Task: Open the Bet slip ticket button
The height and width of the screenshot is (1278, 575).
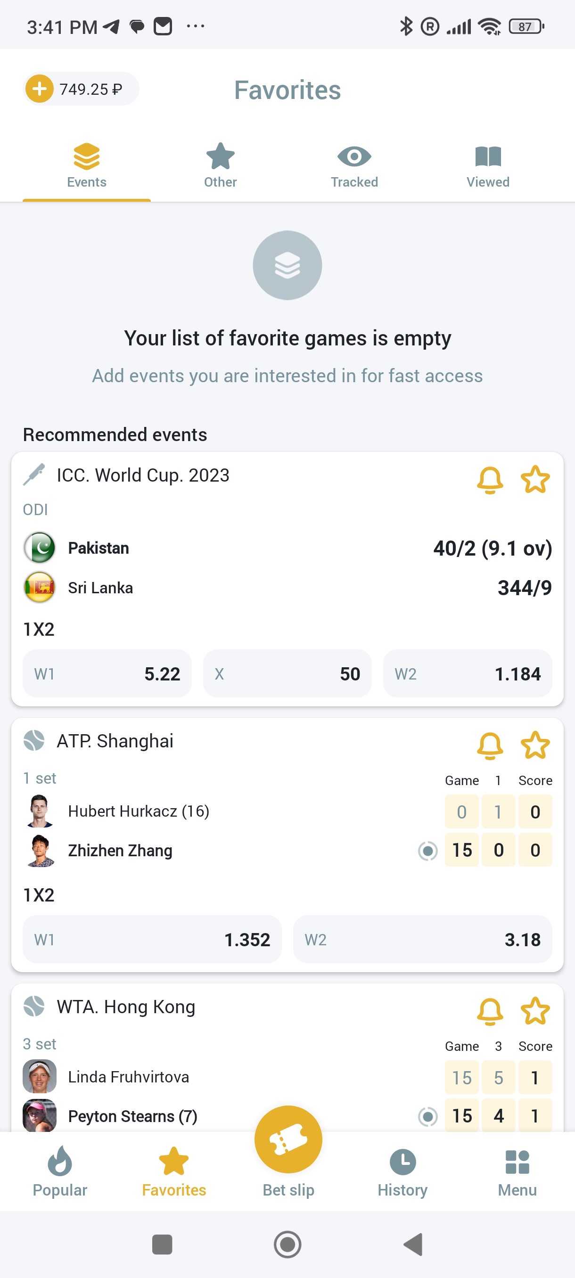Action: point(288,1139)
